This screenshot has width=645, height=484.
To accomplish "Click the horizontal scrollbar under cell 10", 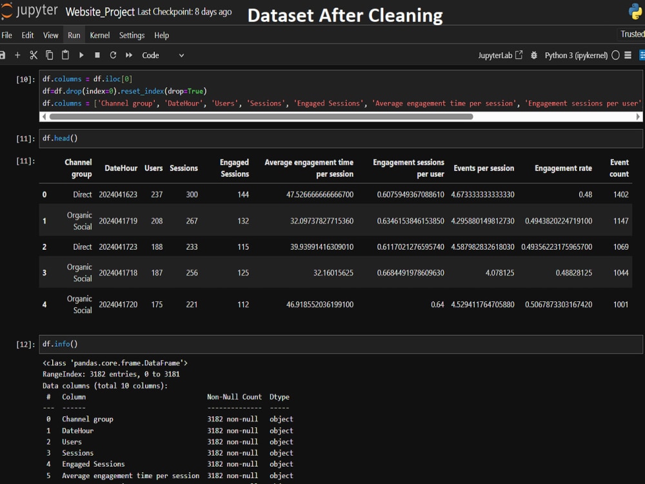I will click(x=261, y=116).
